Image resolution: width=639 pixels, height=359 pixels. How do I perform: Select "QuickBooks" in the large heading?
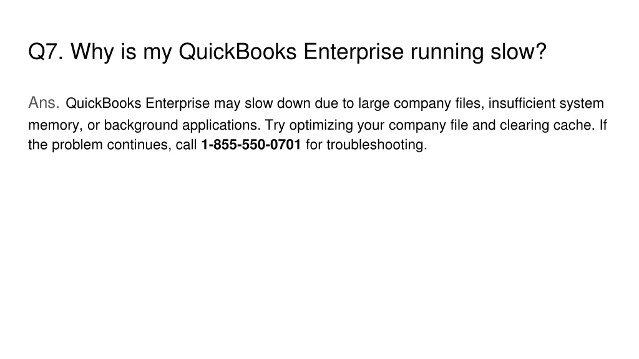tap(238, 52)
